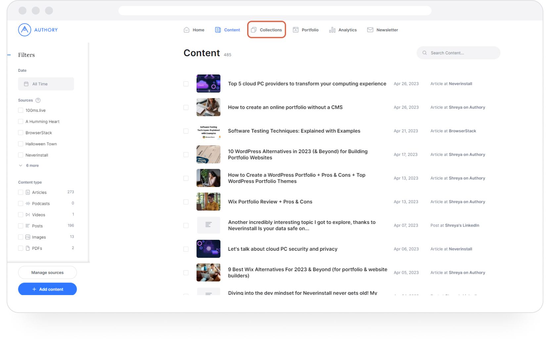Screen dimensions: 550x346
Task: Click the plus icon in Add content
Action: pos(34,289)
